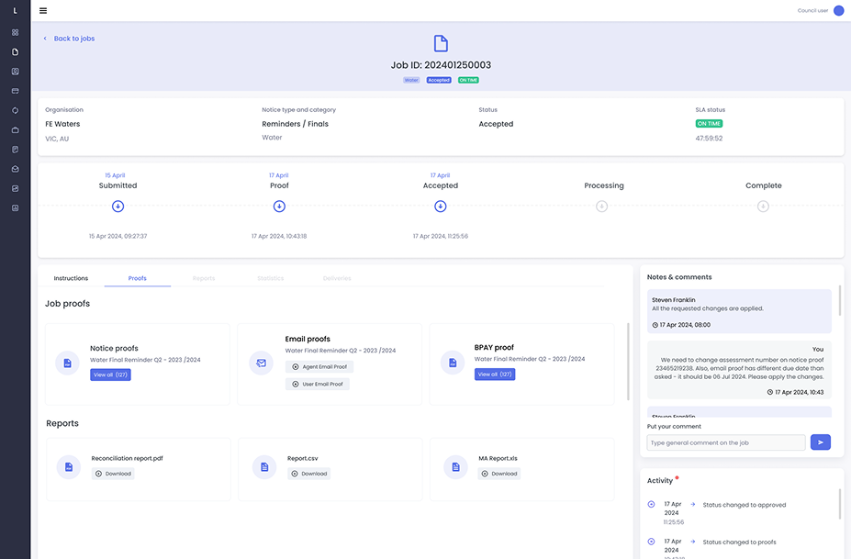Image resolution: width=851 pixels, height=559 pixels.
Task: Download the Agent Email Proof
Action: tap(319, 367)
